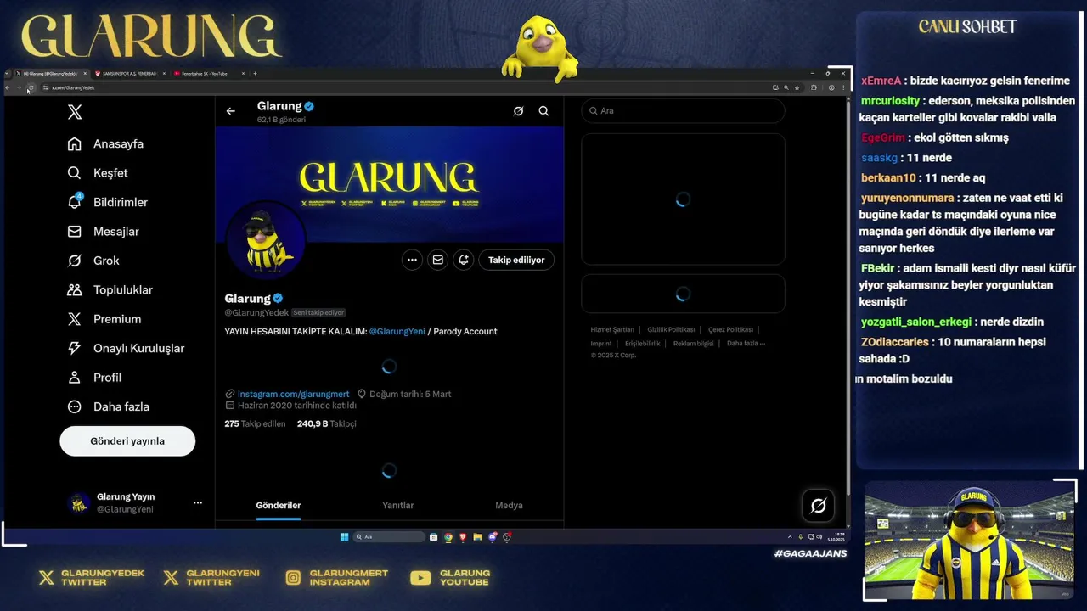Bookmark this page with star icon
Screen dimensions: 1087x611
point(797,87)
